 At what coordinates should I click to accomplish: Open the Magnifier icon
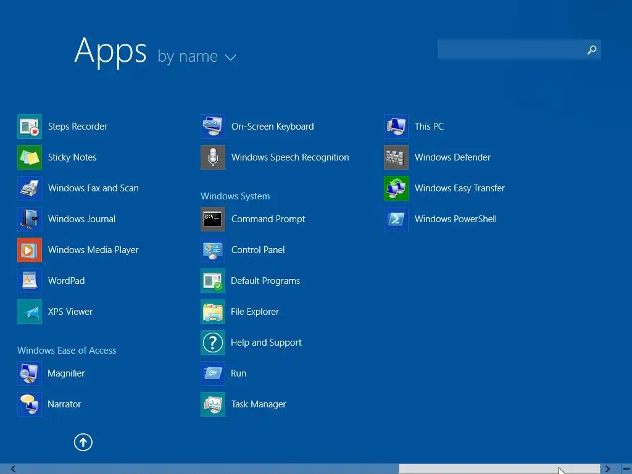pyautogui.click(x=30, y=373)
